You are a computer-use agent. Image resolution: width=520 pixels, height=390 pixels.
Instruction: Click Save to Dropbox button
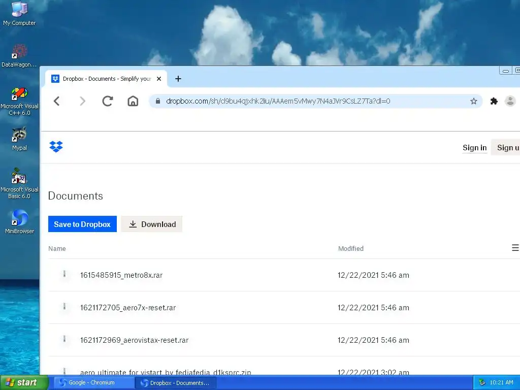(x=82, y=224)
